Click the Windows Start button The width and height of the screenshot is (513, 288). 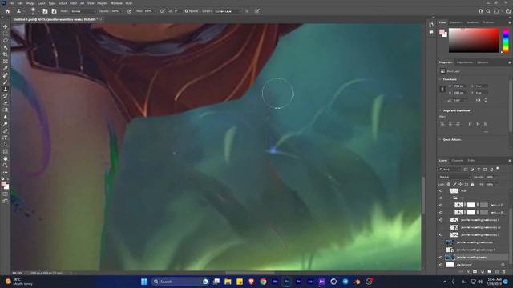pyautogui.click(x=144, y=282)
